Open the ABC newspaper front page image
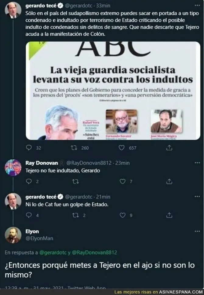204x295 pixels. click(113, 91)
